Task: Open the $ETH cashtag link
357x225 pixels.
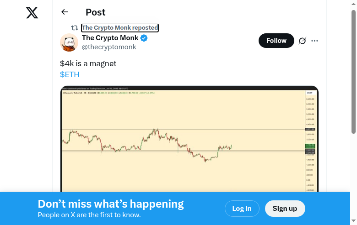Action: [x=70, y=74]
